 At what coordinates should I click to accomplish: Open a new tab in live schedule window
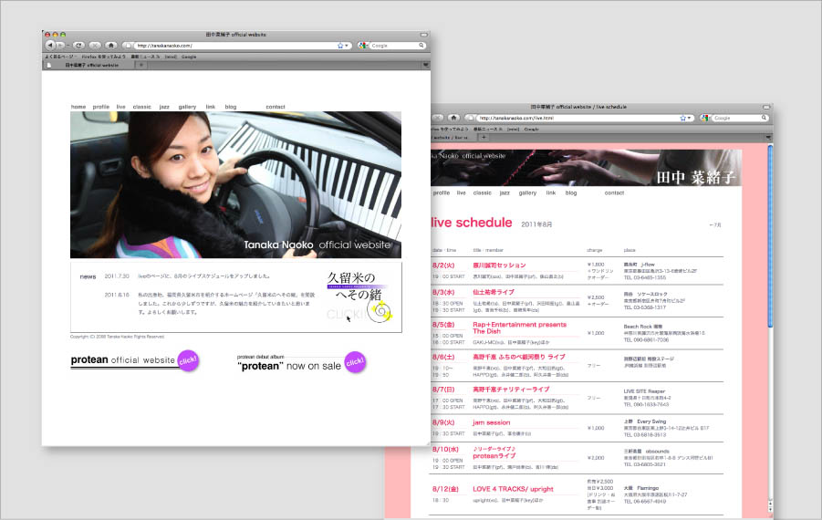[x=484, y=138]
